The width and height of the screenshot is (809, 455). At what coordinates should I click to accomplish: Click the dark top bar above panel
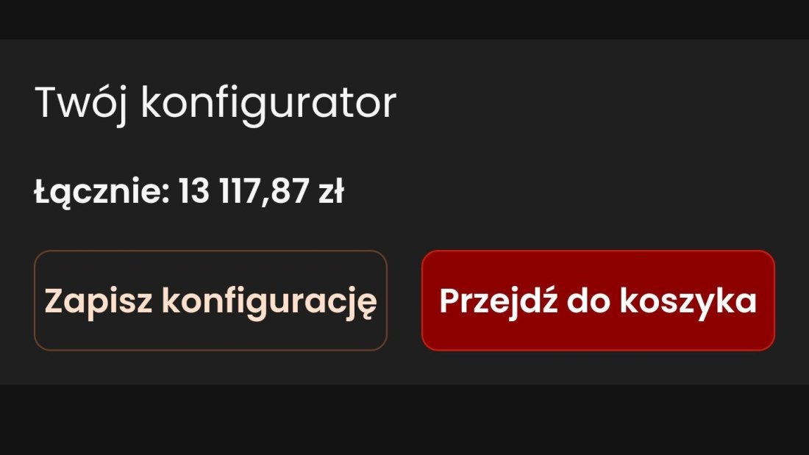pos(404,19)
